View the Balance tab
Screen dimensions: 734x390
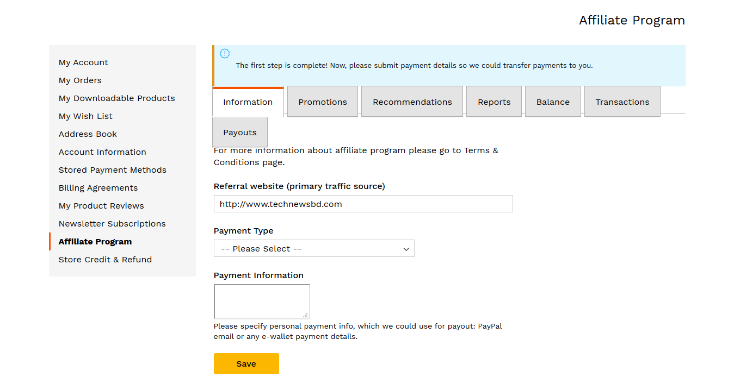point(553,102)
